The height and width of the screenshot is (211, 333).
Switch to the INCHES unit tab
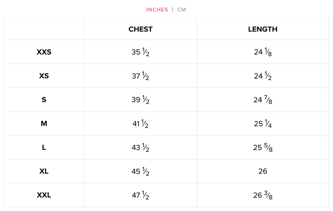click(x=157, y=10)
